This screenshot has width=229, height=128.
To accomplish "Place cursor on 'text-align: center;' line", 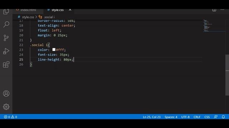I will pyautogui.click(x=57, y=25).
